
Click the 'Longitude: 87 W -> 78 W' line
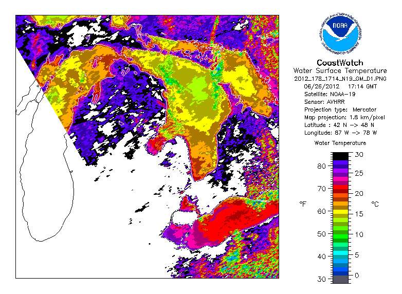[340, 133]
